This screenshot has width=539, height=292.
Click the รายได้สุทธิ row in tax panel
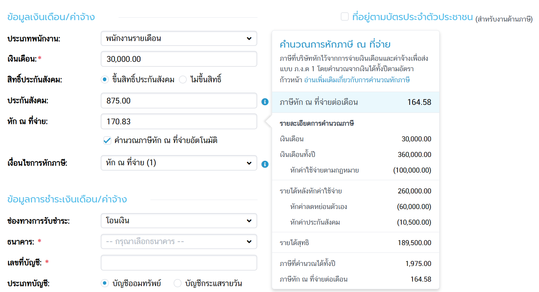point(355,243)
